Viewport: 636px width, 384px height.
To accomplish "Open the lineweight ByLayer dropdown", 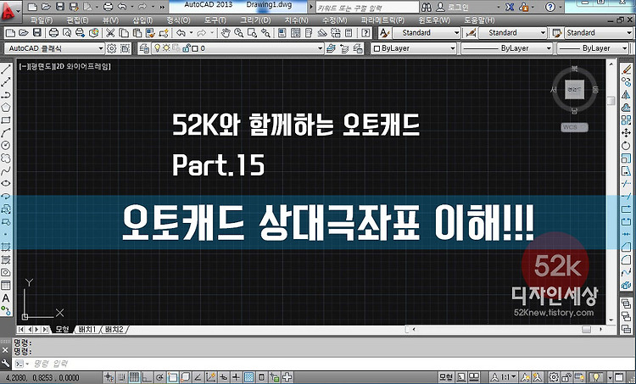I will [x=593, y=48].
